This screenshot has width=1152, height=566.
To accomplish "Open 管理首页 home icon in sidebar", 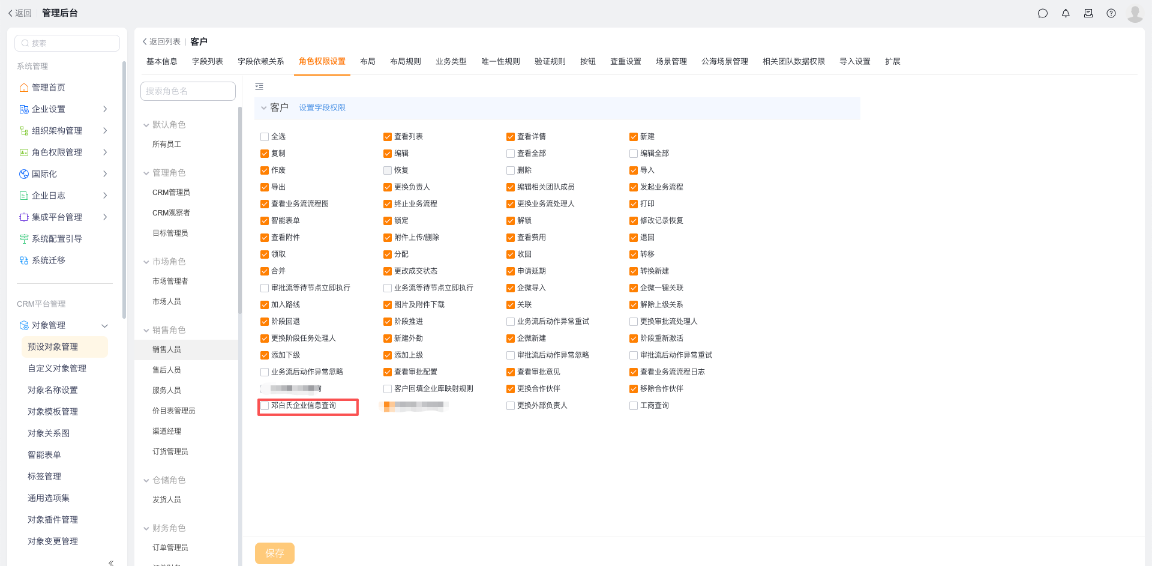I will point(24,88).
